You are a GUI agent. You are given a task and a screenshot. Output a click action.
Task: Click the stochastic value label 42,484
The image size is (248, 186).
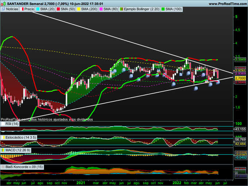pos(240,144)
